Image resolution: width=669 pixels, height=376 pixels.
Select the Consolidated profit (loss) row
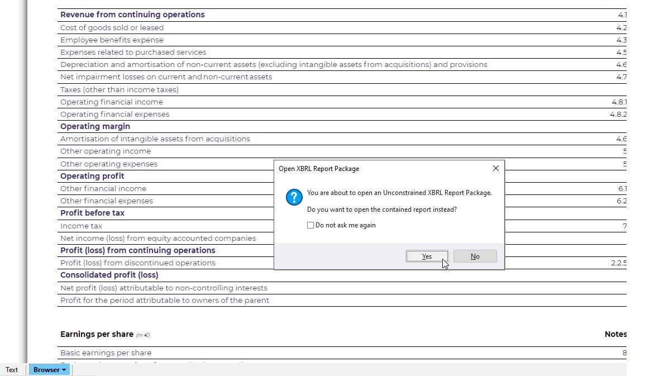tap(109, 275)
